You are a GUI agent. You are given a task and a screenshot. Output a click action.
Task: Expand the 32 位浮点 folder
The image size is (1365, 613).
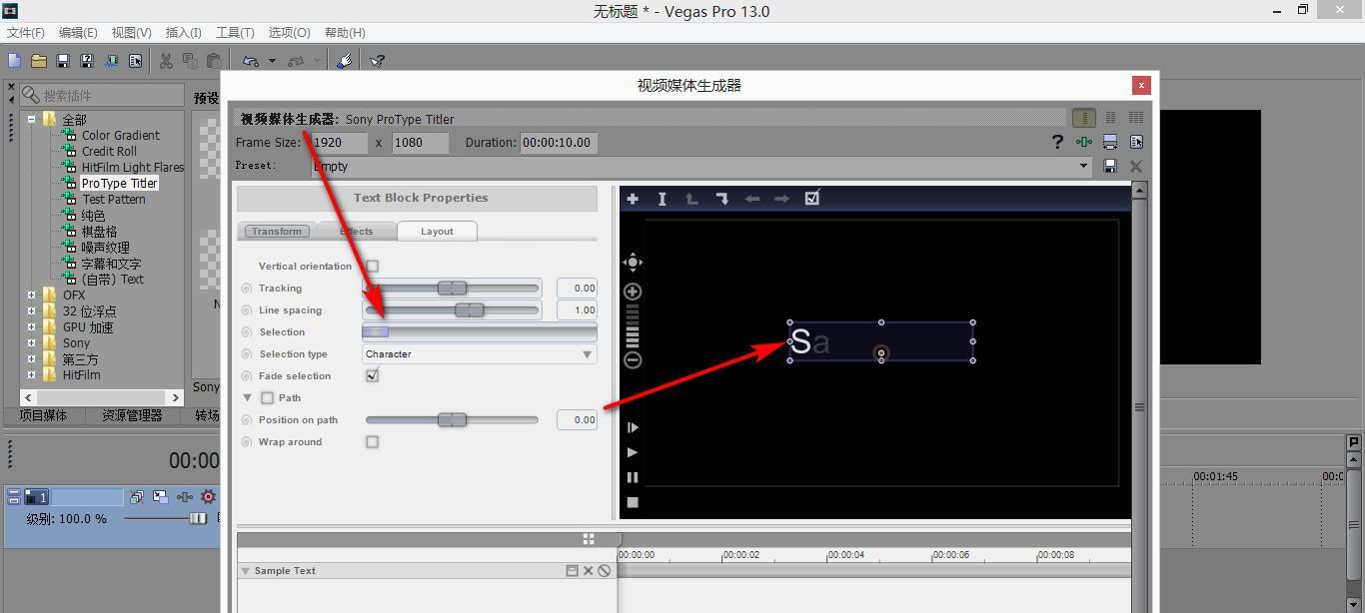tap(31, 310)
